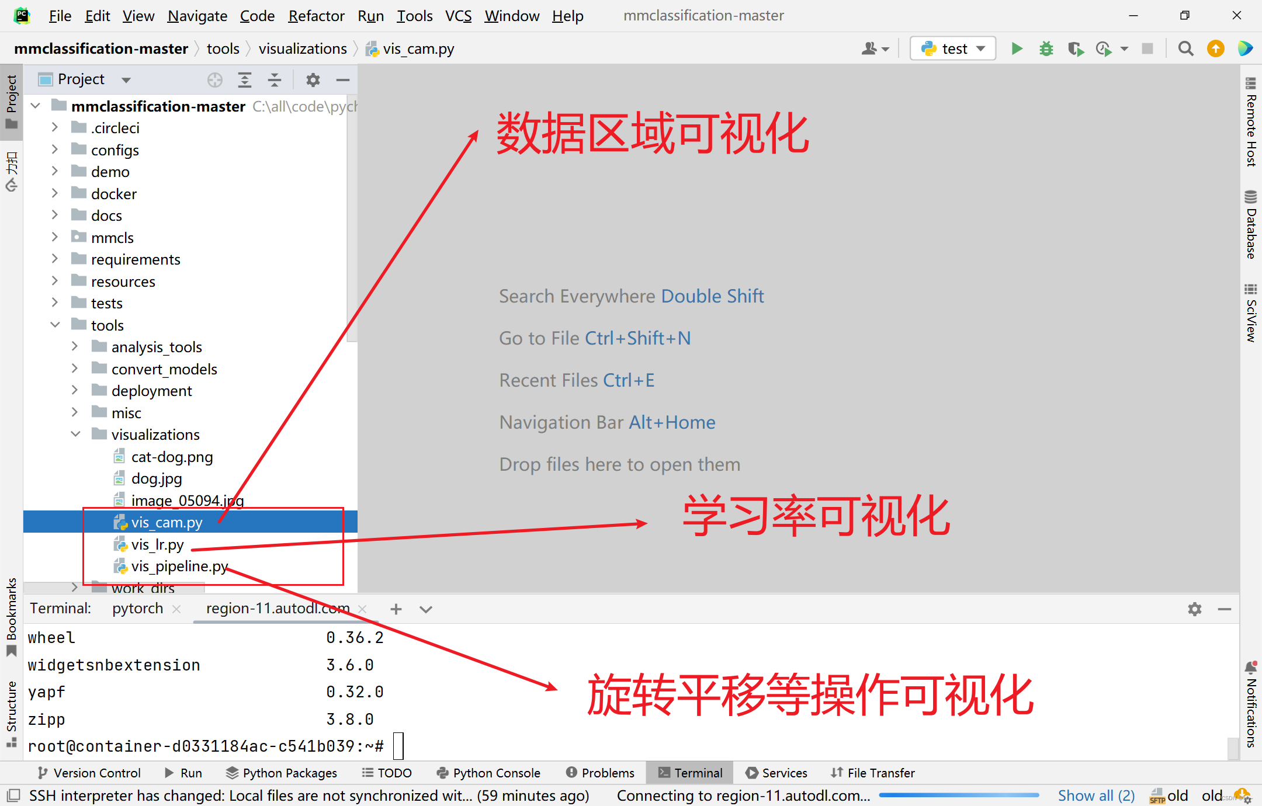Open the File menu
The height and width of the screenshot is (806, 1262).
(60, 16)
